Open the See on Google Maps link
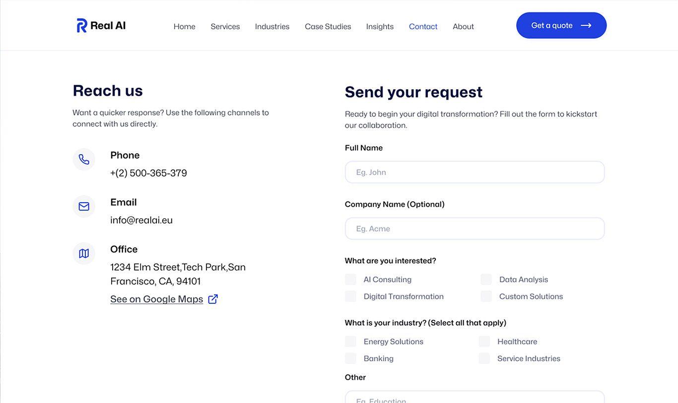Image resolution: width=678 pixels, height=403 pixels. pos(157,299)
